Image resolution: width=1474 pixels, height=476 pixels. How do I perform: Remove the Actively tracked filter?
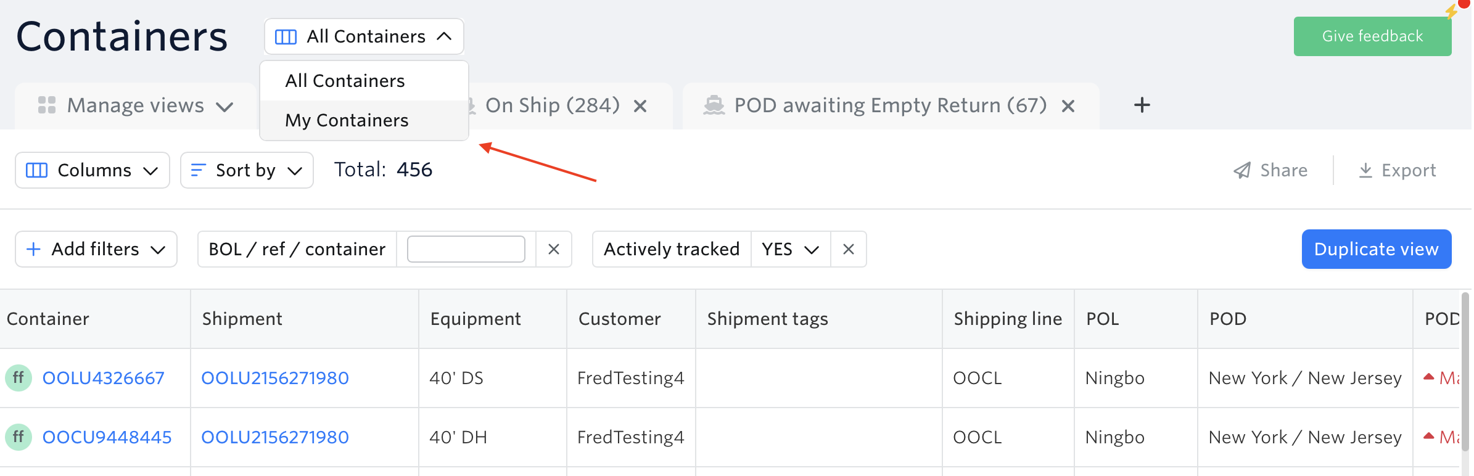(848, 249)
